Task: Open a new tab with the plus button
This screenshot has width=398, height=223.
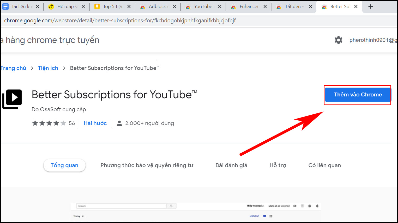Action: coord(371,6)
